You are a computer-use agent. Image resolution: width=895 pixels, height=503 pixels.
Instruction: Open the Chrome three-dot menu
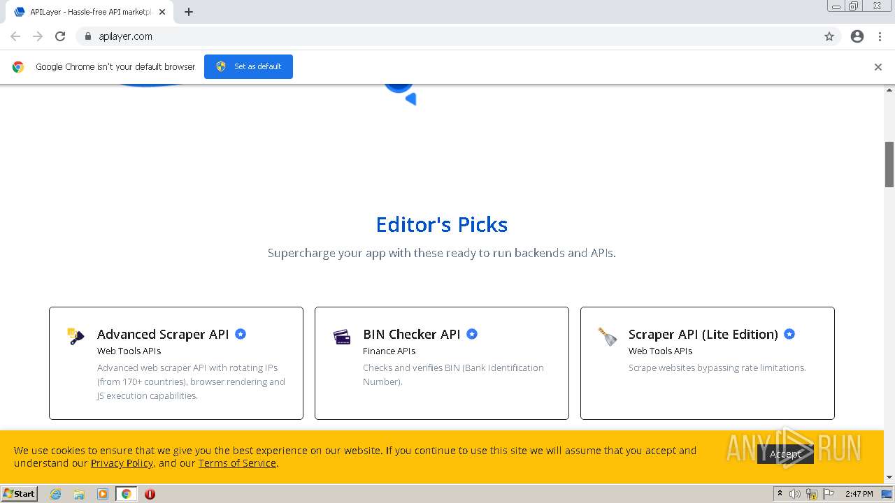coord(880,36)
